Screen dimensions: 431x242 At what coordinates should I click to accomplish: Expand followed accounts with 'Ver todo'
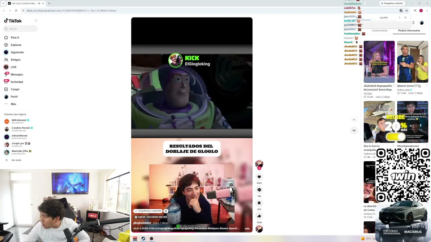click(x=16, y=160)
